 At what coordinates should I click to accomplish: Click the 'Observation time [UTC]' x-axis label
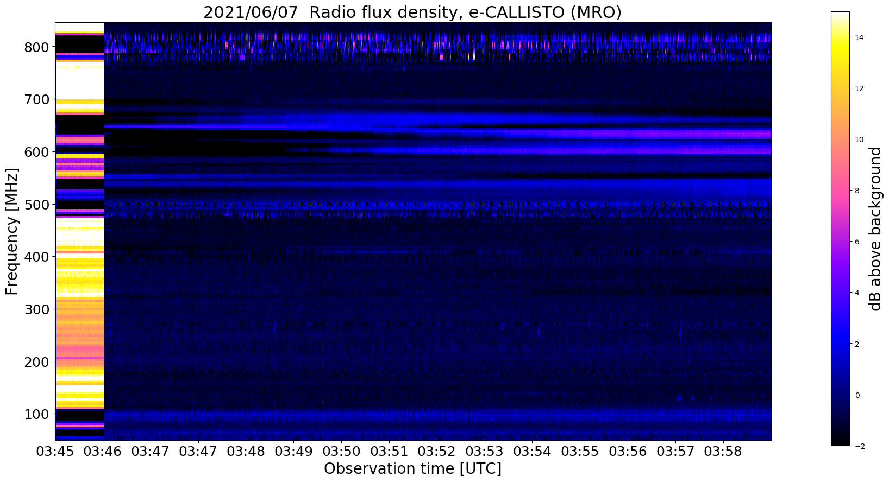click(x=412, y=468)
